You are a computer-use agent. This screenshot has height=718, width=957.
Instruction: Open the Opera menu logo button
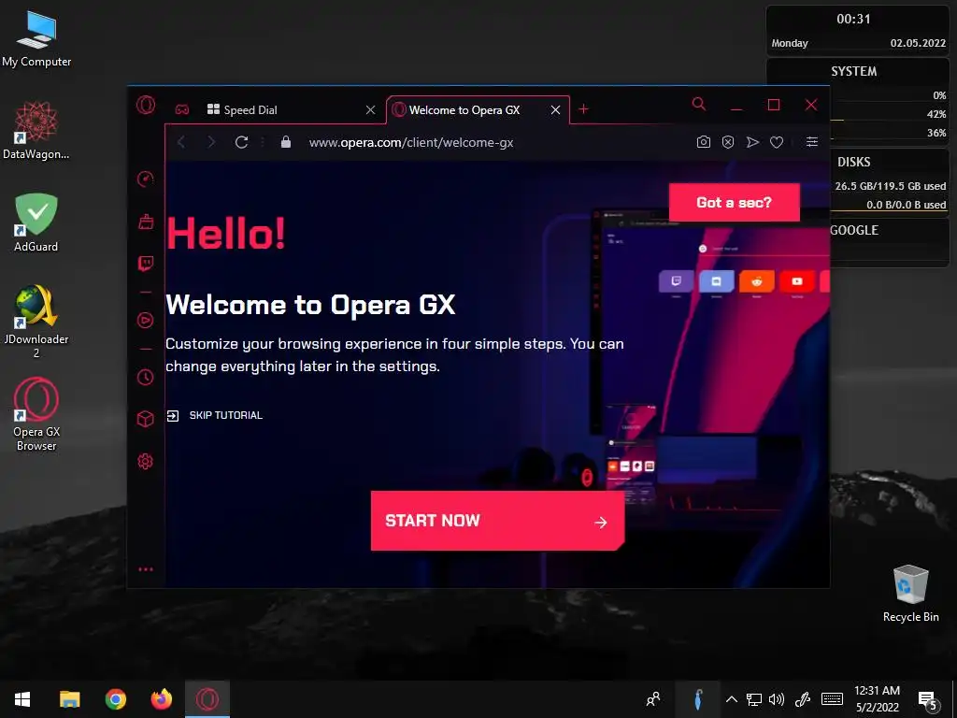coord(145,105)
